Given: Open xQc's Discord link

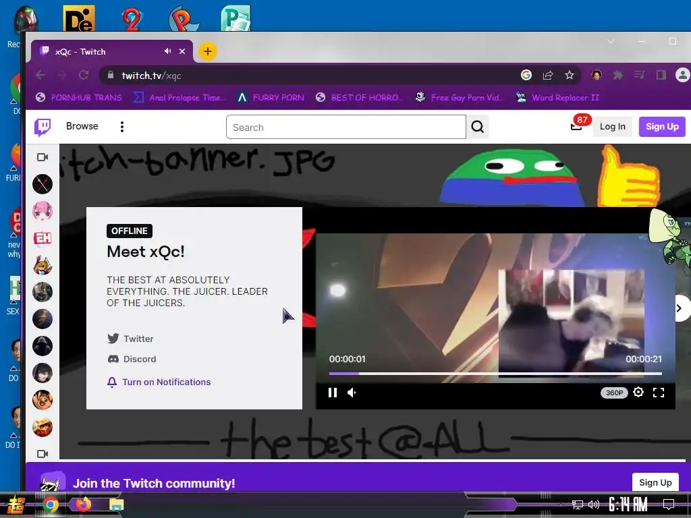Looking at the screenshot, I should click(x=132, y=359).
